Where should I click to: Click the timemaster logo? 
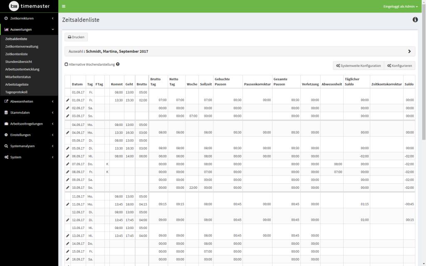tap(29, 6)
